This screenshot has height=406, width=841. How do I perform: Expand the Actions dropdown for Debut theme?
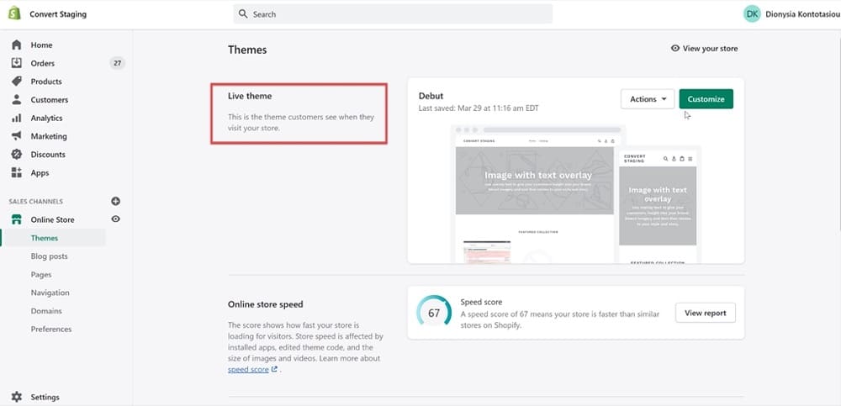pos(647,99)
